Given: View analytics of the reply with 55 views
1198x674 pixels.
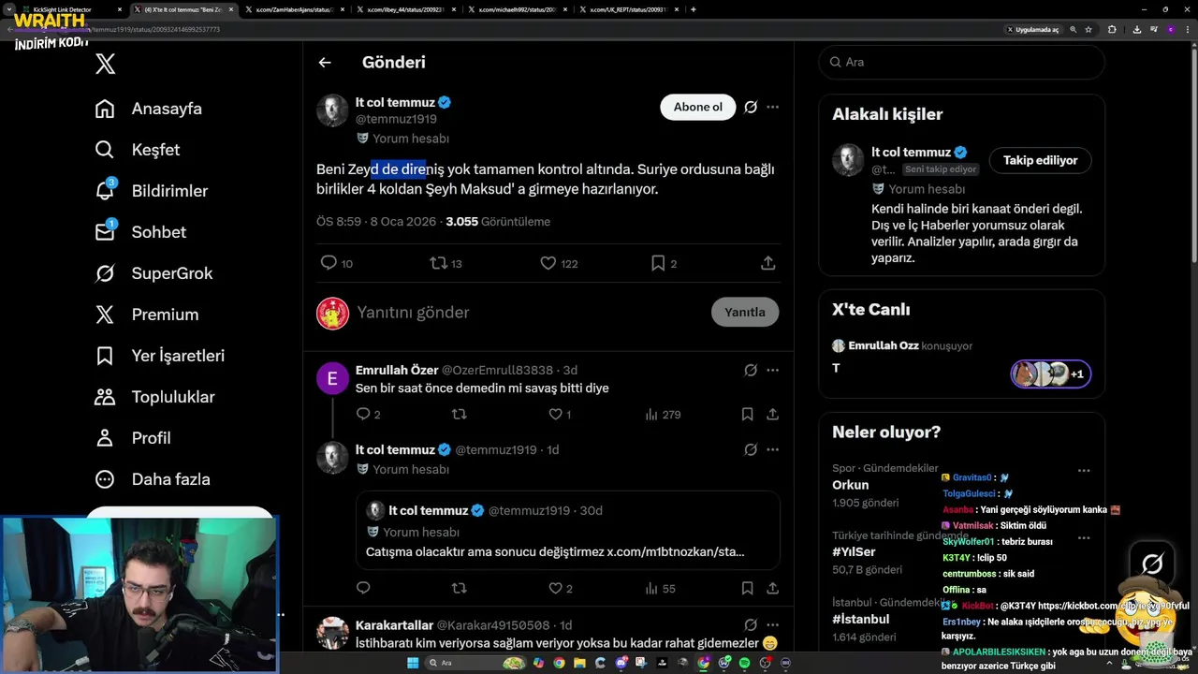Looking at the screenshot, I should pyautogui.click(x=660, y=588).
